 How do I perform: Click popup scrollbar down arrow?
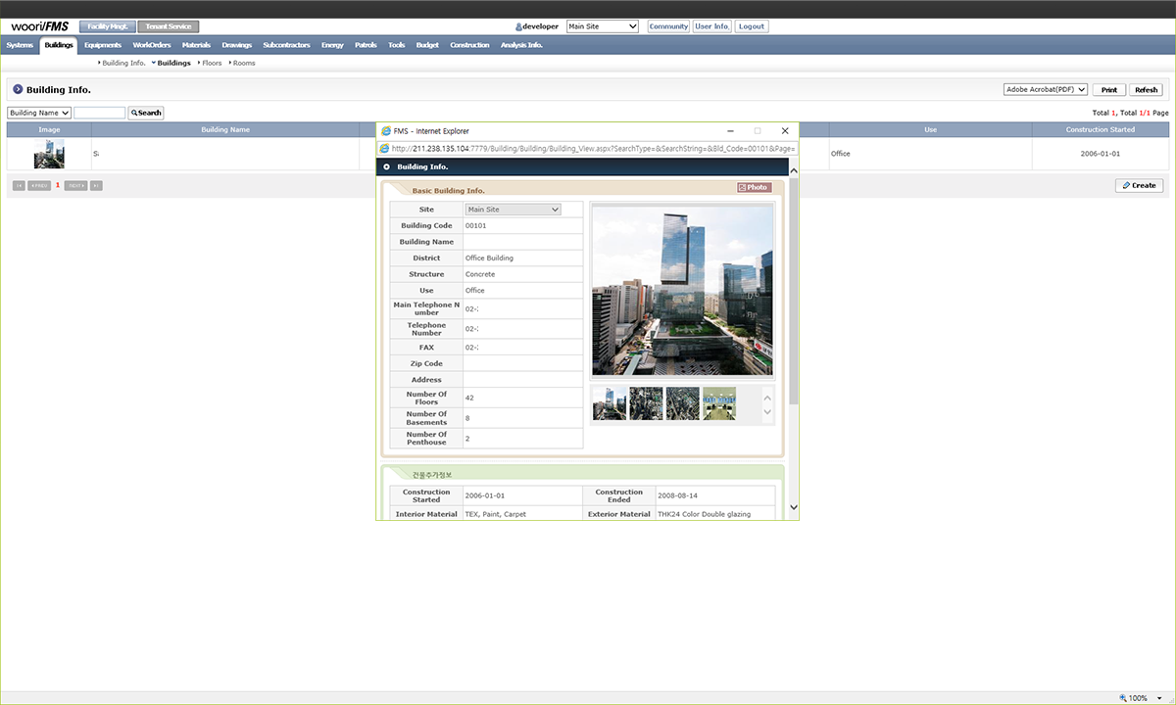[794, 507]
